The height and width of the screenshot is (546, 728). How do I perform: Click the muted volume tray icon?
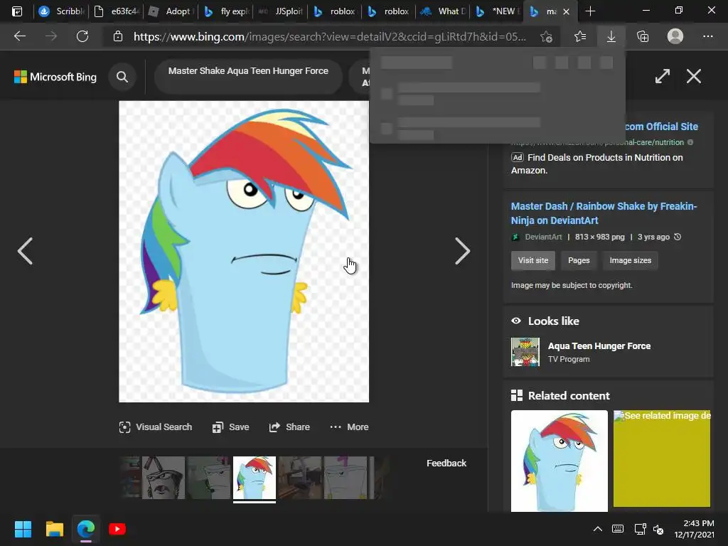(658, 529)
